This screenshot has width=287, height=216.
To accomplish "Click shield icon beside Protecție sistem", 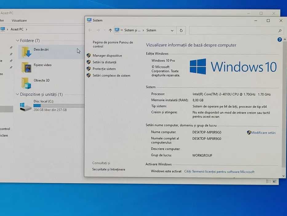I will [89, 69].
